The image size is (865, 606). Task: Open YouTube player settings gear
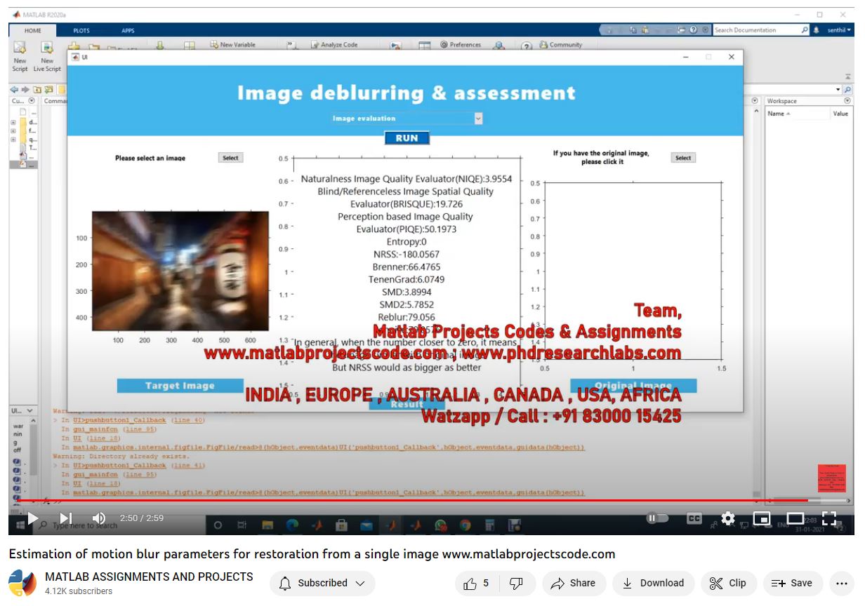coord(728,518)
